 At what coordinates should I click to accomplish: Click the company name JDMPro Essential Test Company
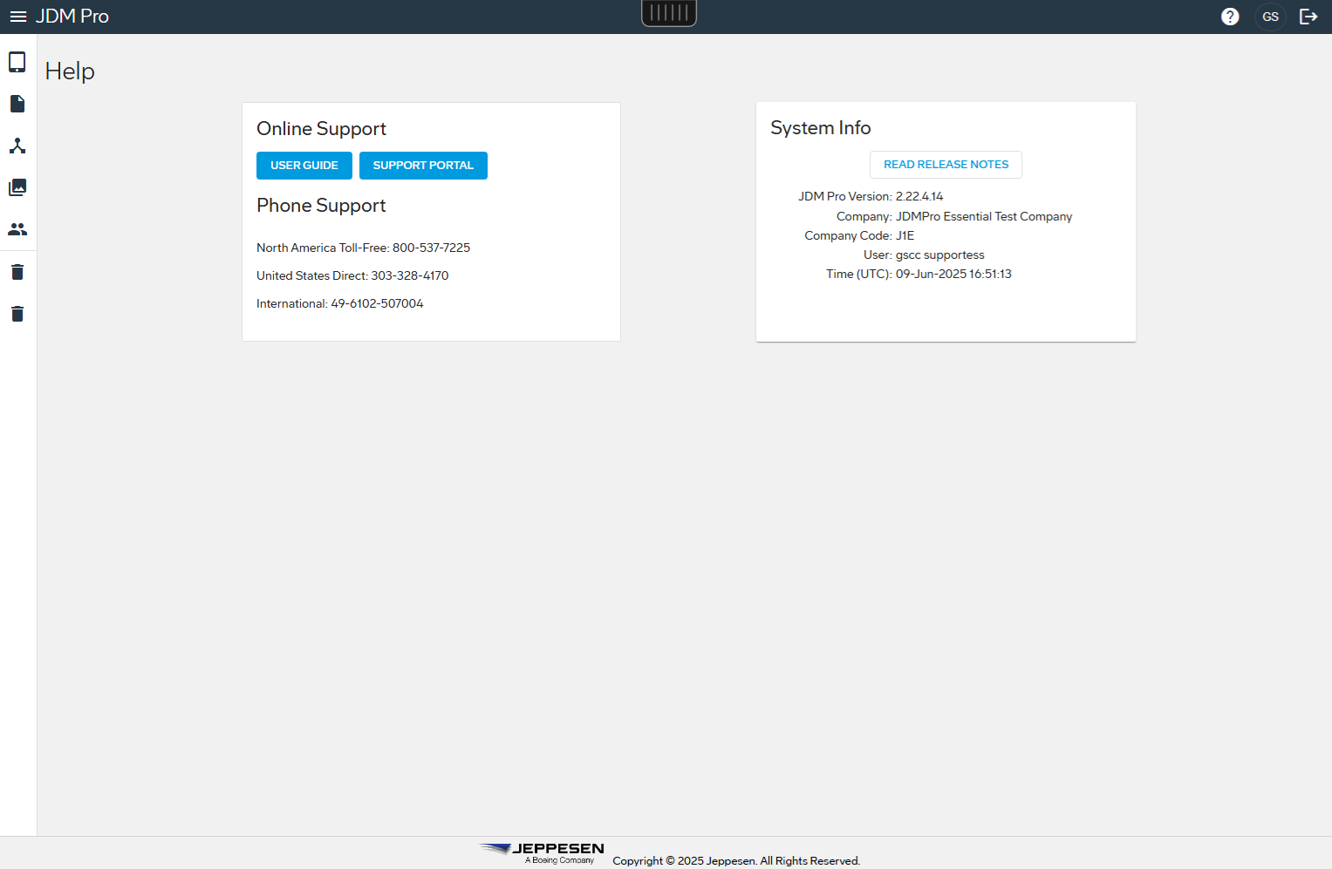(984, 216)
